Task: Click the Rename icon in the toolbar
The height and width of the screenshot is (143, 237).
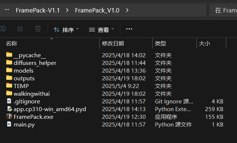Action: (x=3, y=29)
